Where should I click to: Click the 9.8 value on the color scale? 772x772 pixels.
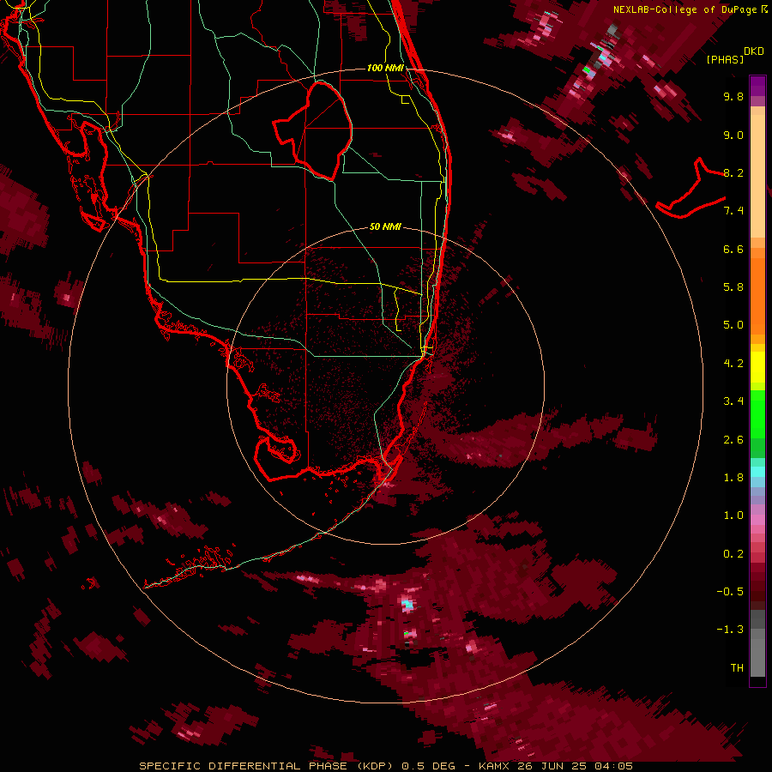pos(733,96)
